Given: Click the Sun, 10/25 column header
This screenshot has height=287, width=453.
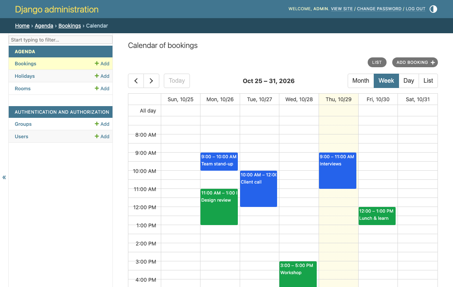Looking at the screenshot, I should coord(180,99).
